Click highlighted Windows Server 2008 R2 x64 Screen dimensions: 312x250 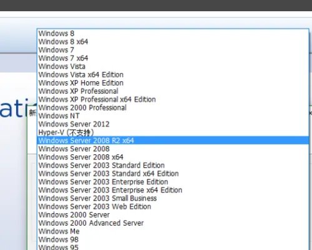coord(173,141)
